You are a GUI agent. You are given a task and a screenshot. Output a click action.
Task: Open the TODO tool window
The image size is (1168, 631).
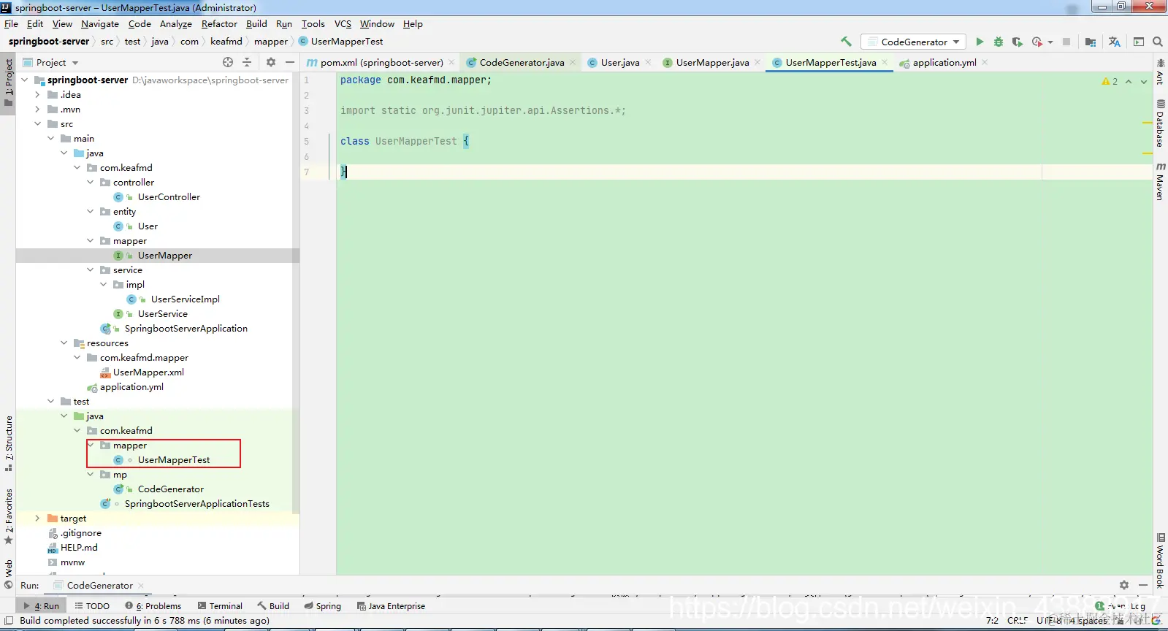92,606
